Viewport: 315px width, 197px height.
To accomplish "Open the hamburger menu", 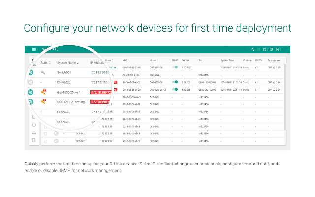I will 34,49.
